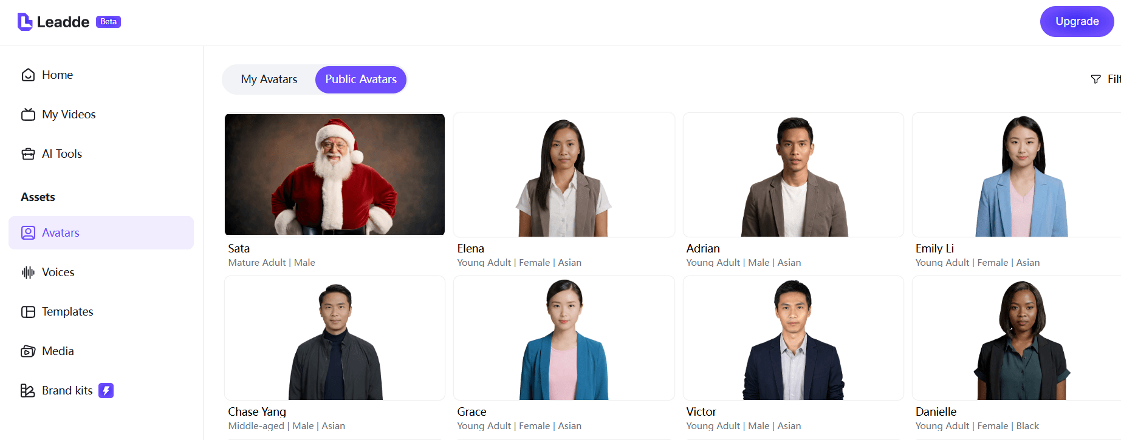
Task: Select the AI Tools toolbox icon
Action: pos(28,154)
